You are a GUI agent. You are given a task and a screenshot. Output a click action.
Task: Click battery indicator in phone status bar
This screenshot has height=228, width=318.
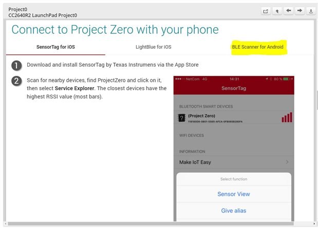point(286,79)
